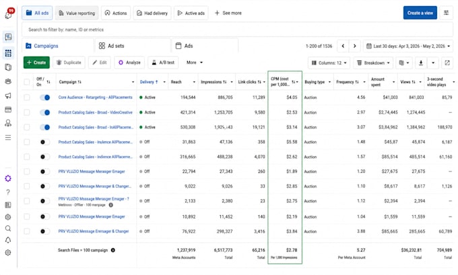The width and height of the screenshot is (458, 275).
Task: Click the Analyze button
Action: (x=129, y=63)
